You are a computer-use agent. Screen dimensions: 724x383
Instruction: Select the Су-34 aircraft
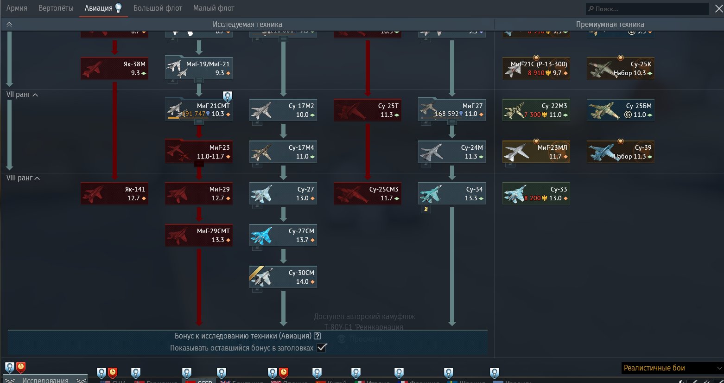click(452, 193)
